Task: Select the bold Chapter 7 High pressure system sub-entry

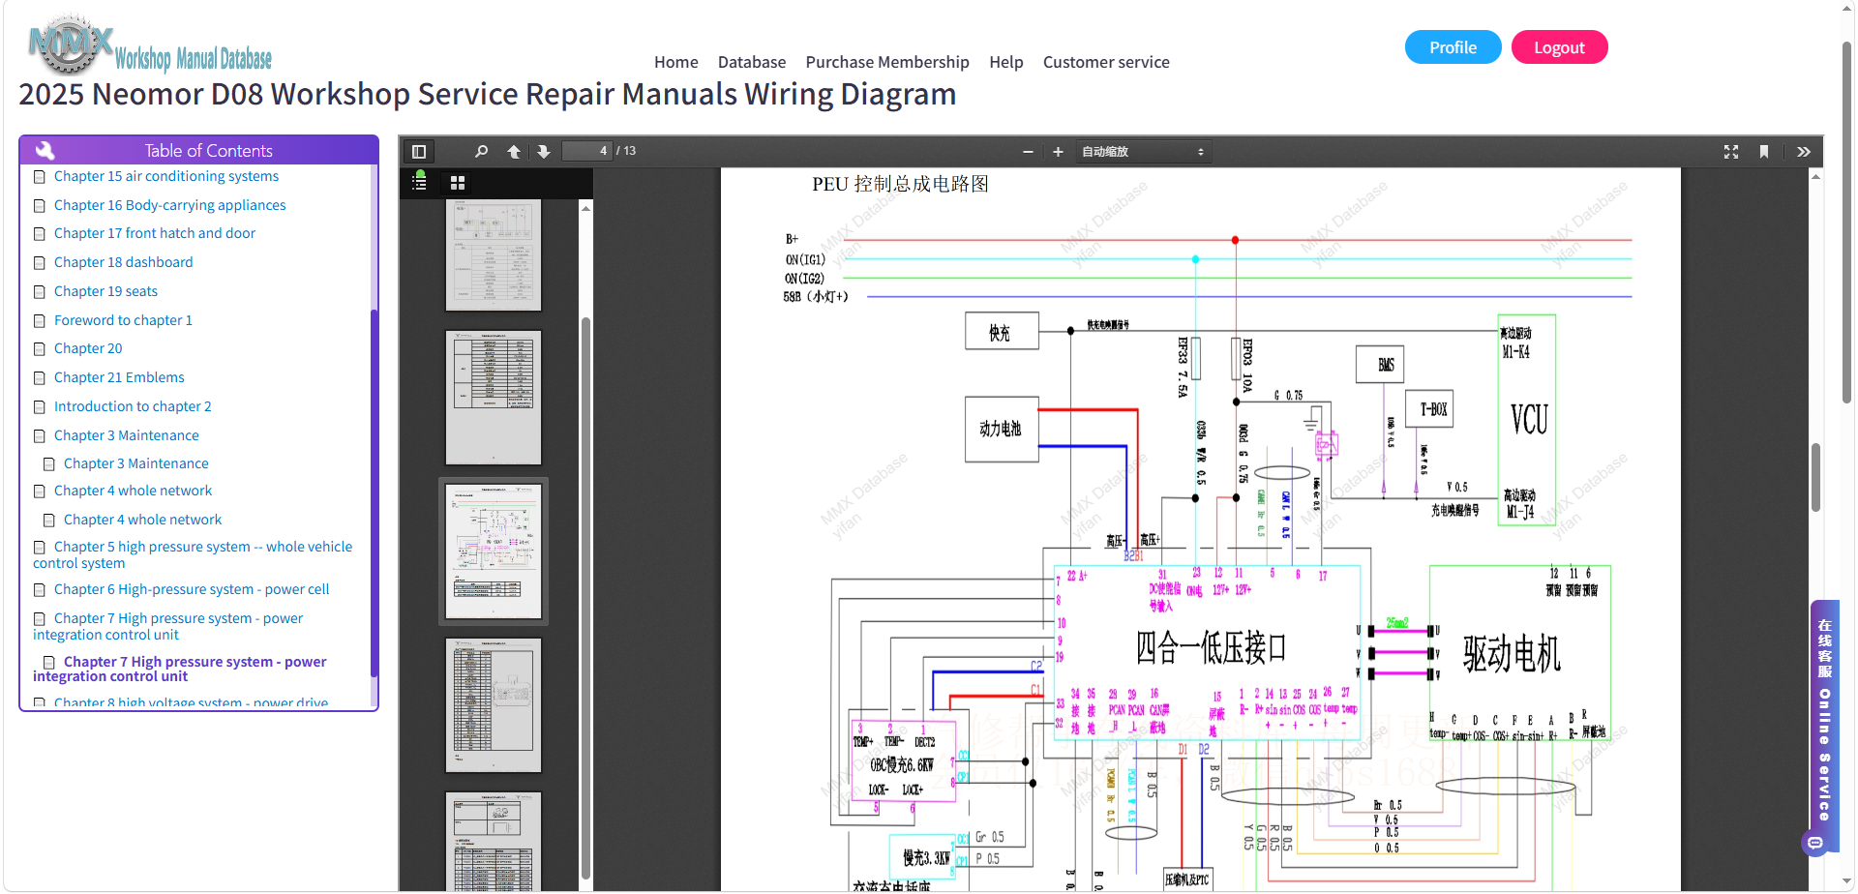Action: tap(180, 669)
